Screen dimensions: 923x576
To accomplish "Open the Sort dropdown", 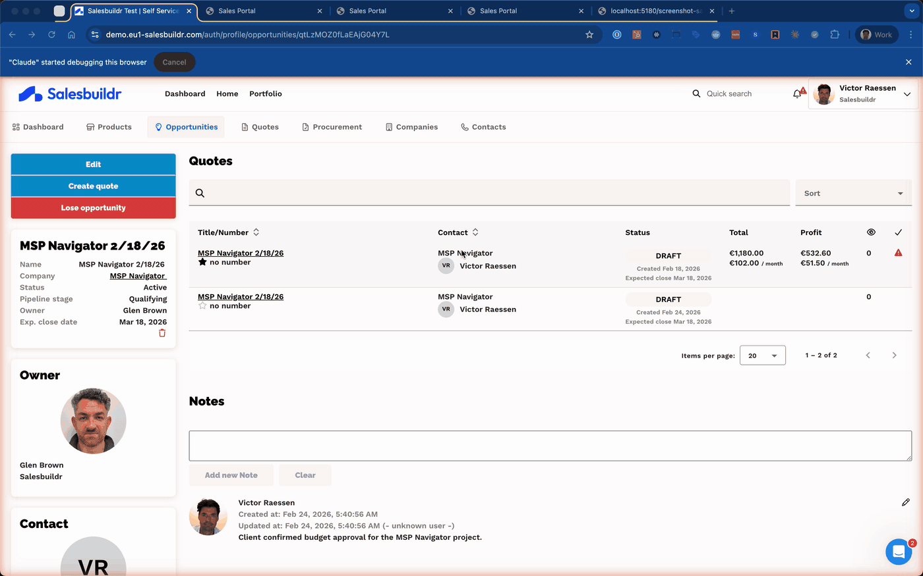I will point(854,193).
